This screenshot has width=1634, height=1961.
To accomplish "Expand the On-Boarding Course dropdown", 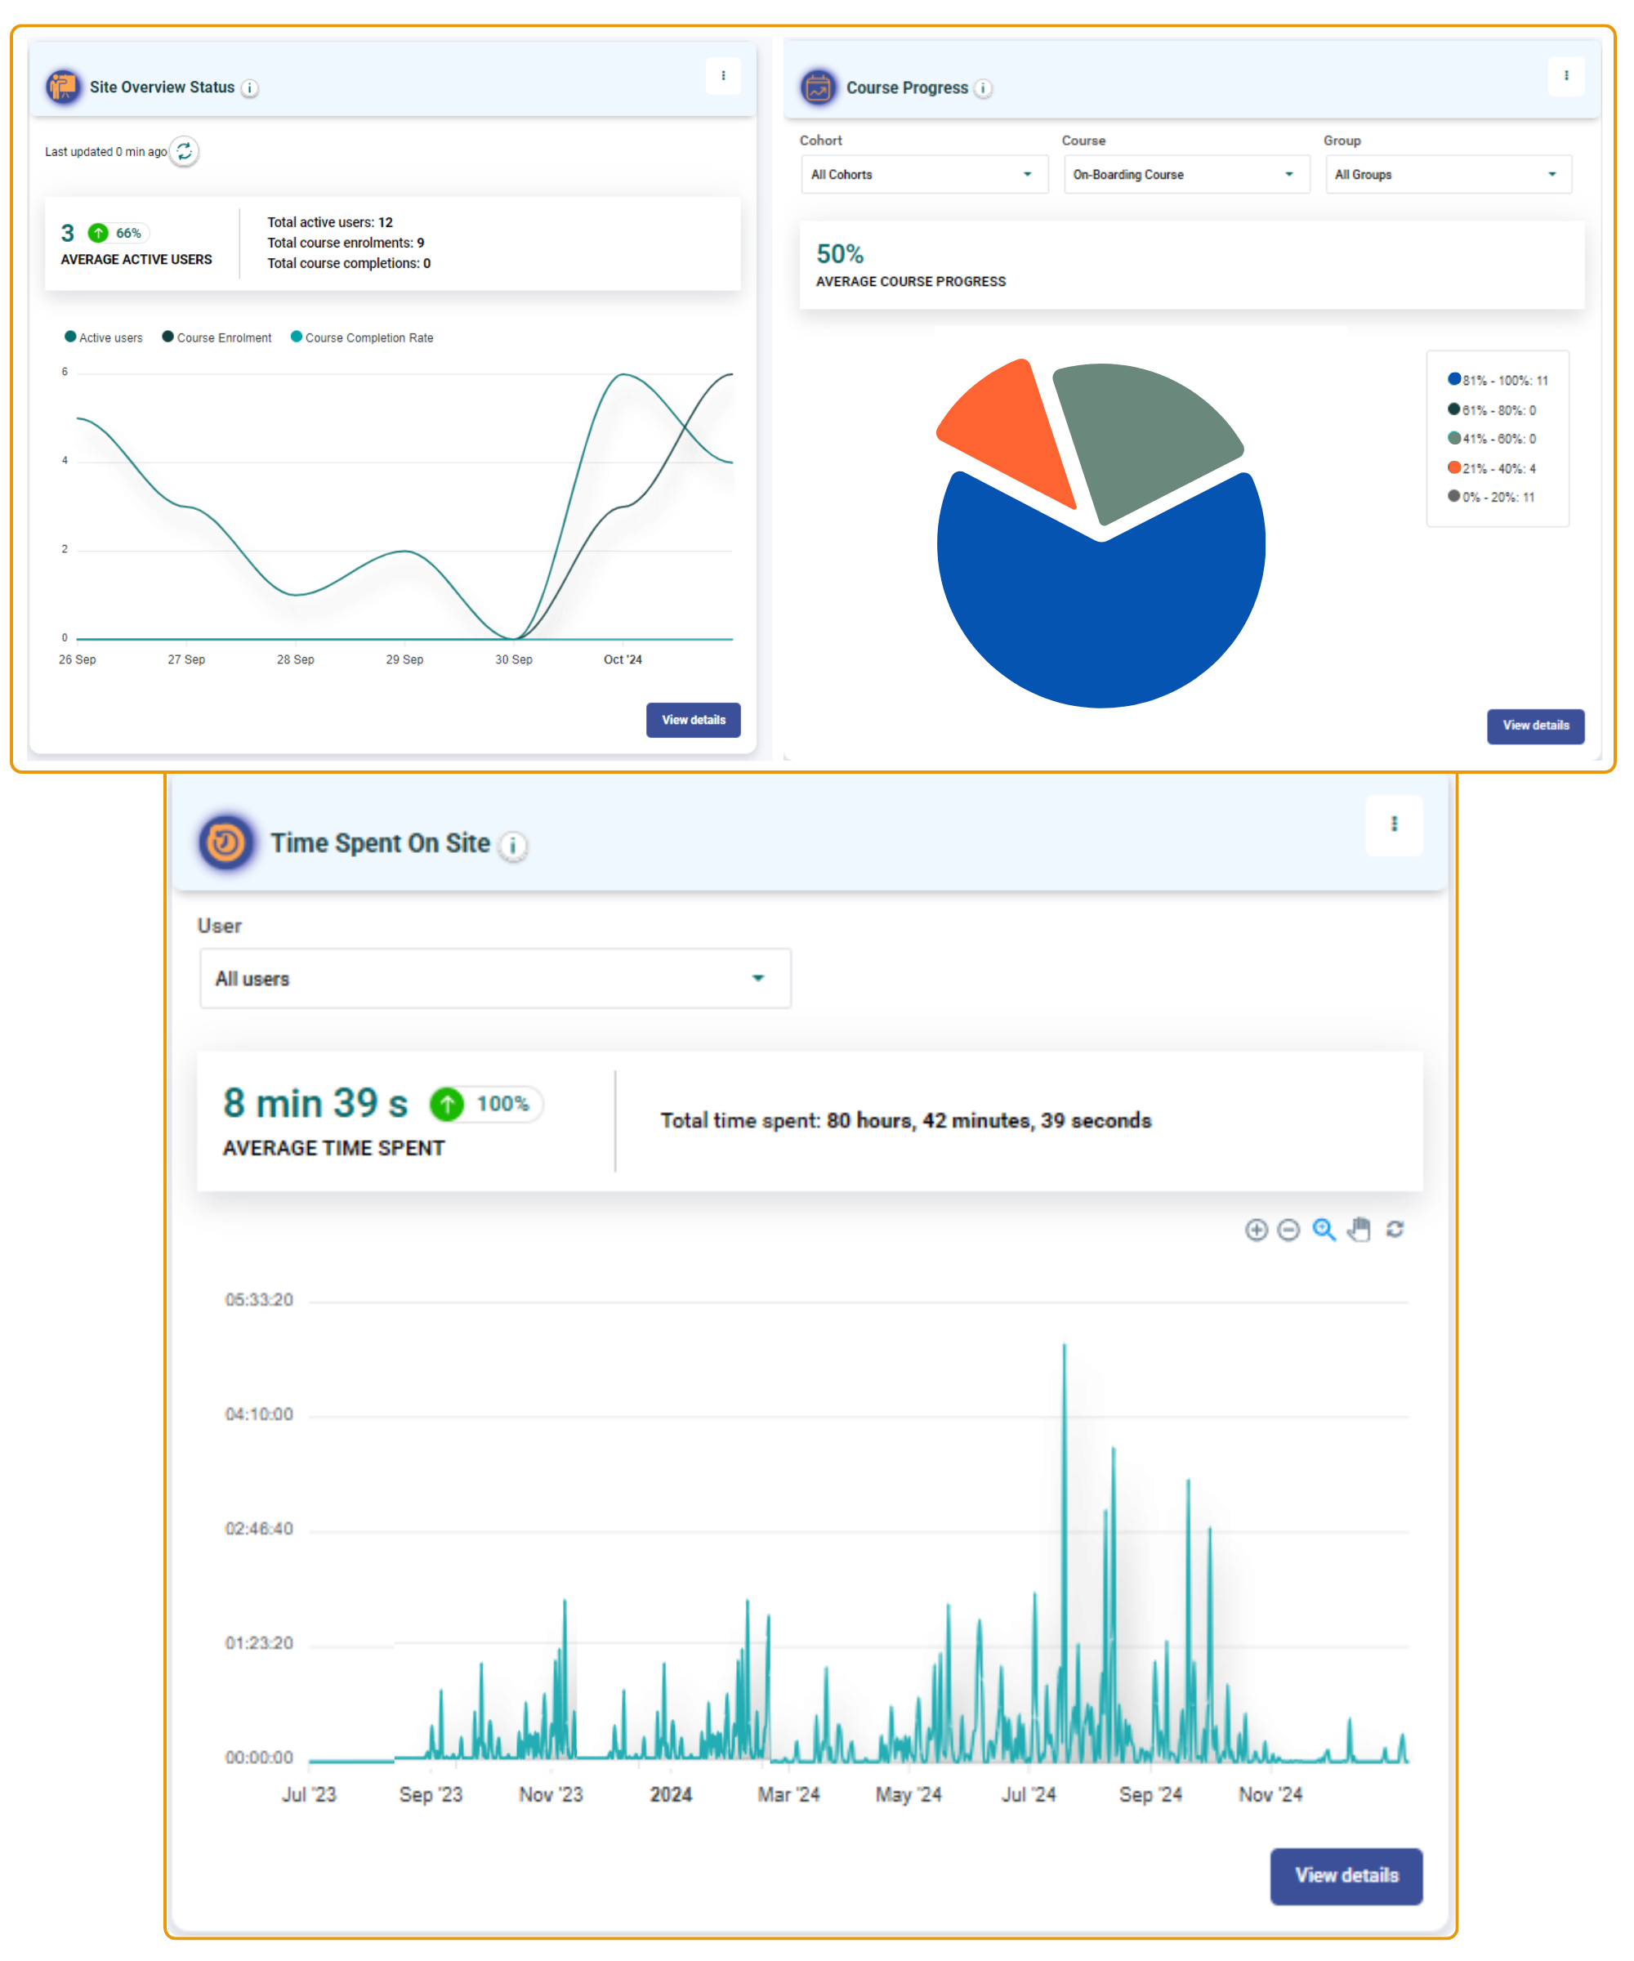I will pos(1185,175).
